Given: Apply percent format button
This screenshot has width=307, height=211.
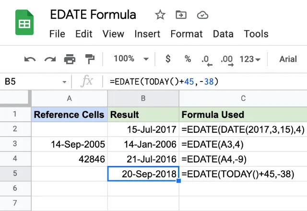Looking at the screenshot, I should 188,59.
